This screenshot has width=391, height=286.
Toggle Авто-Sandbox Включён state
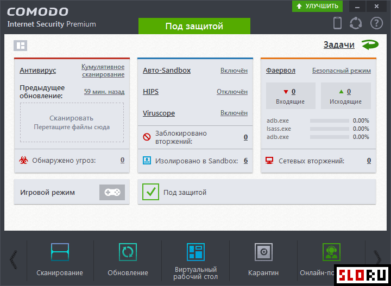[234, 71]
